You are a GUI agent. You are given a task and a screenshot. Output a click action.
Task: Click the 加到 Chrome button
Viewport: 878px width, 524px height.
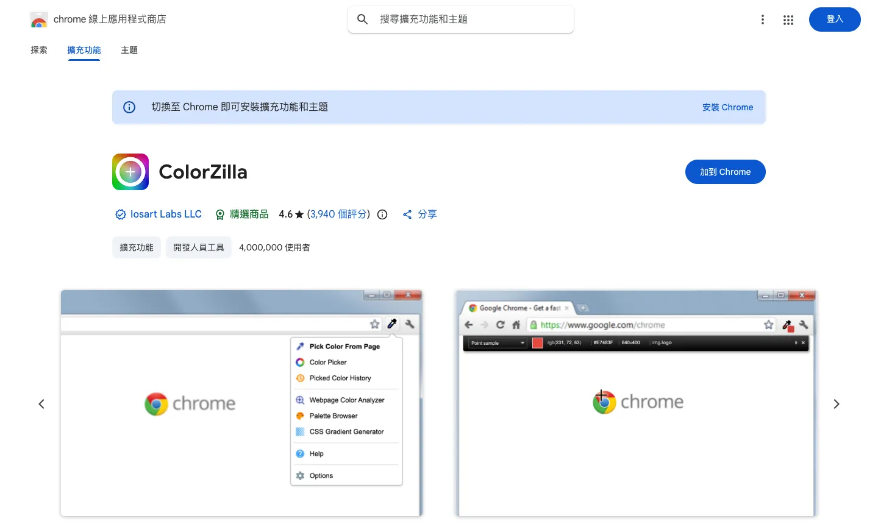pyautogui.click(x=726, y=172)
